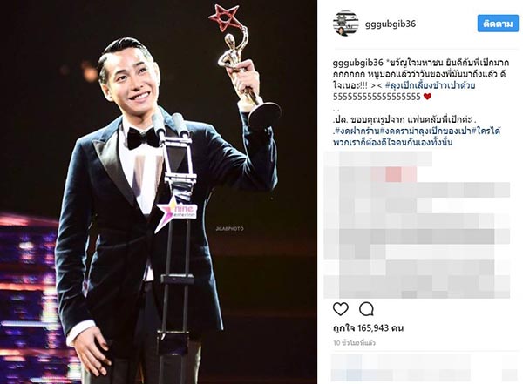Viewport: 523px width, 384px height.
Task: Click the JIGABPHOTO watermark on the photo
Action: point(229,229)
